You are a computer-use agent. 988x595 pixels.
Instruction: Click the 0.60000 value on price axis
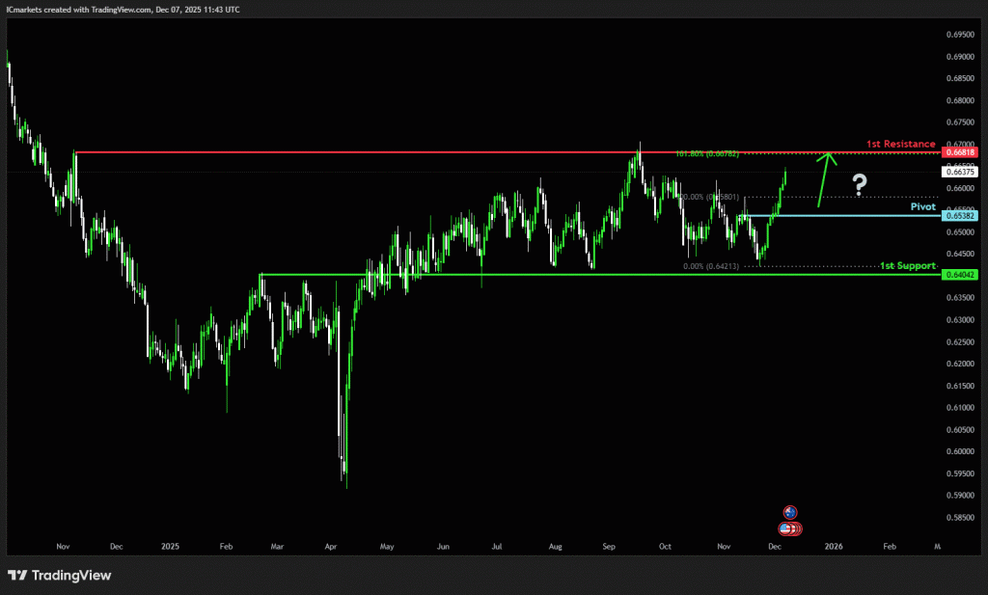point(961,451)
